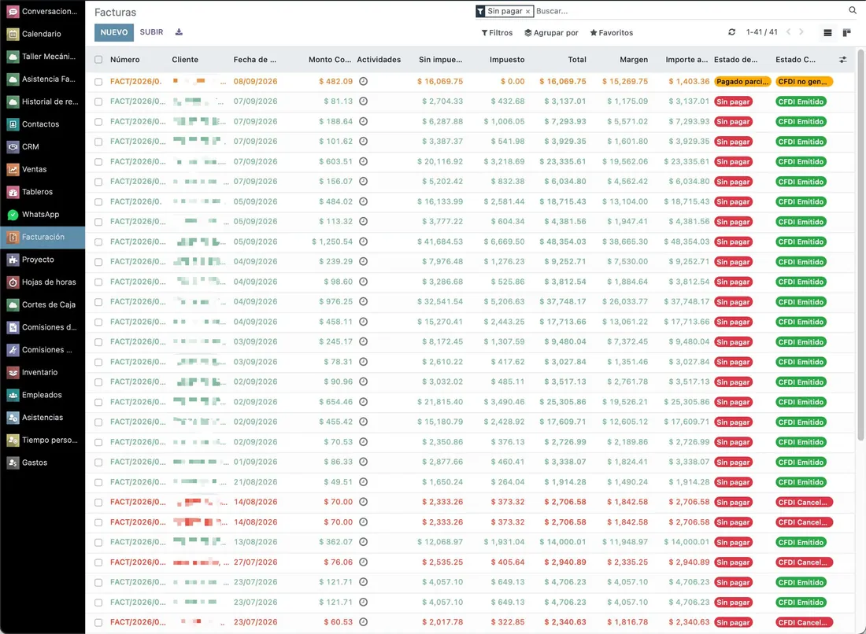Sort by the Total column header
Image resolution: width=866 pixels, height=634 pixels.
tap(576, 59)
